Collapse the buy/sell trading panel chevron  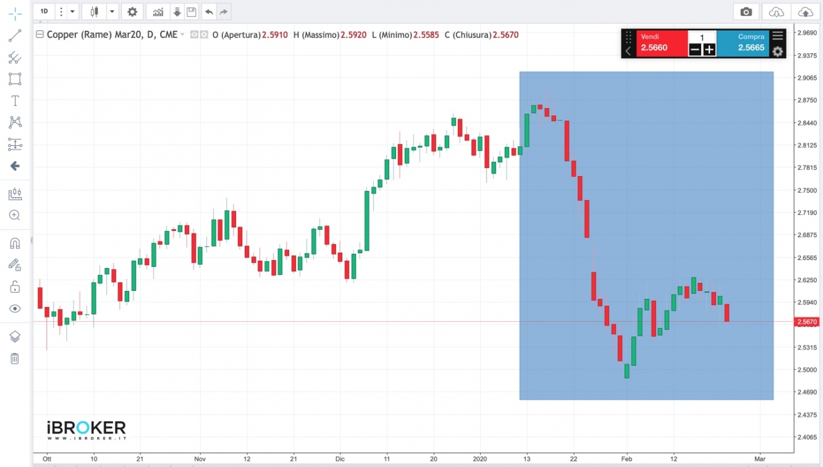628,51
